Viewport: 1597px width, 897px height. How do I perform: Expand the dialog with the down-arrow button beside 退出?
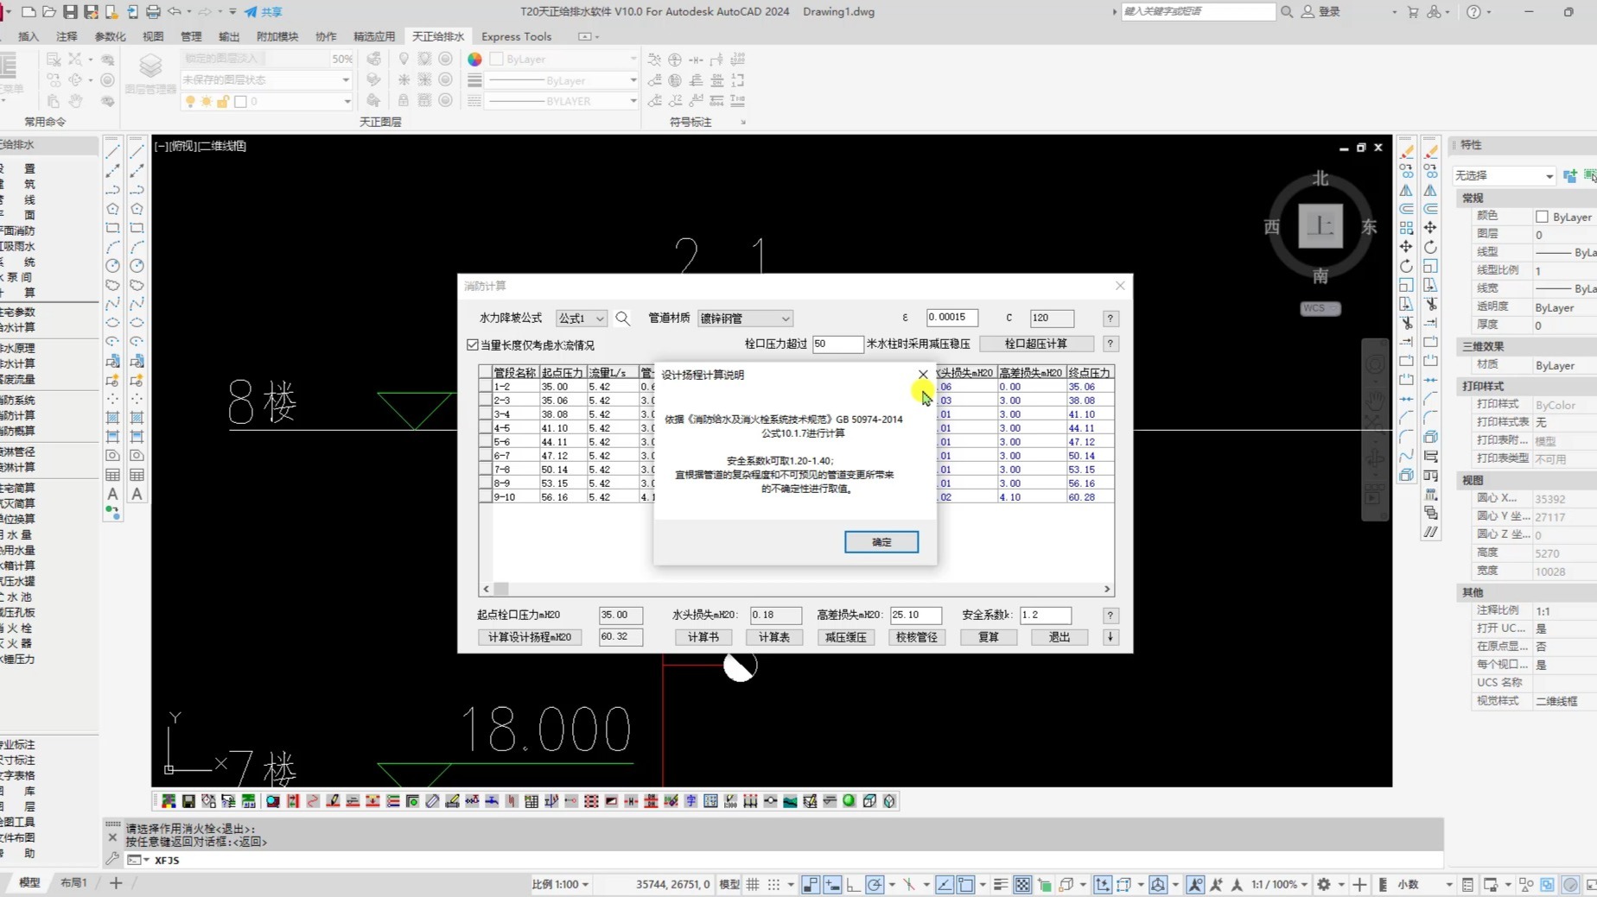coord(1110,637)
